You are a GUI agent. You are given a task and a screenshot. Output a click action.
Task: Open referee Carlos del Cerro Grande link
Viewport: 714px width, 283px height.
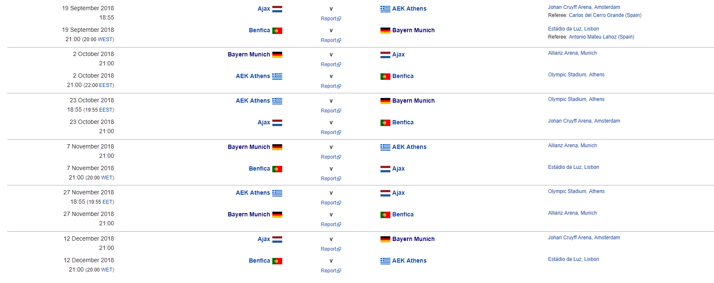[596, 15]
